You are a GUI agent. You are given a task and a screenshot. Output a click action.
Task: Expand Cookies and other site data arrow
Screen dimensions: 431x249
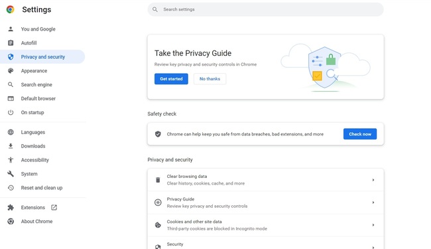373,225
